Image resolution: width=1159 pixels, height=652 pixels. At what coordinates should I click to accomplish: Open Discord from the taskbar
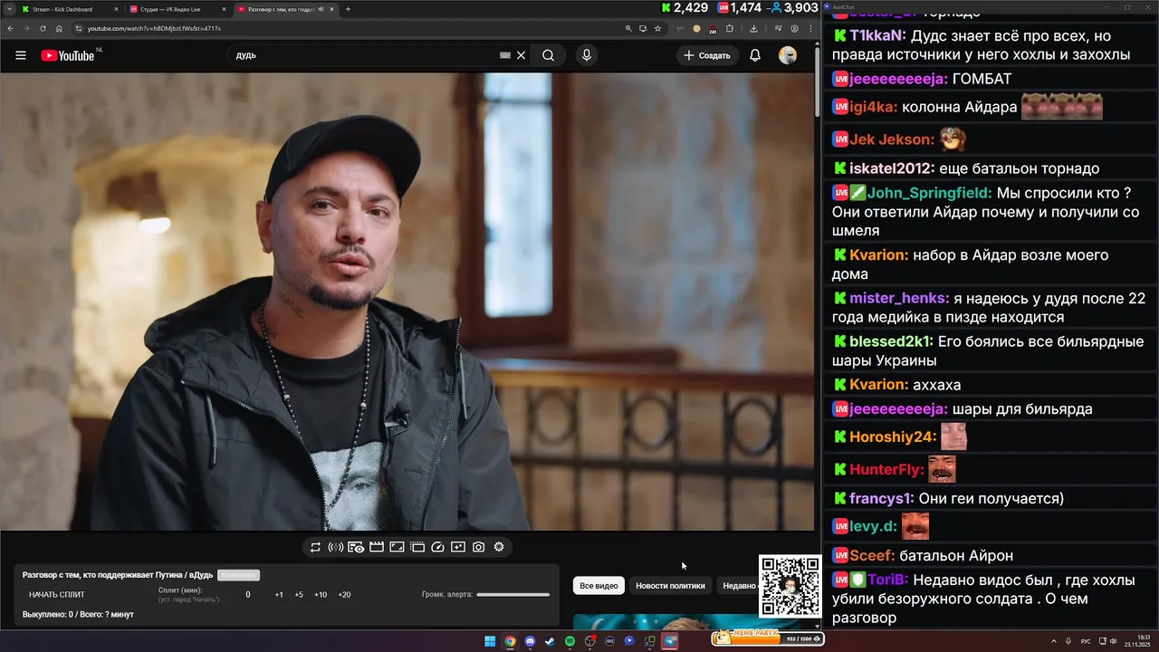pos(530,641)
